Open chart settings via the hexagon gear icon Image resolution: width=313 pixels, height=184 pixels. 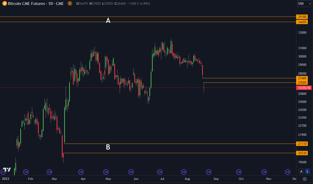click(305, 179)
